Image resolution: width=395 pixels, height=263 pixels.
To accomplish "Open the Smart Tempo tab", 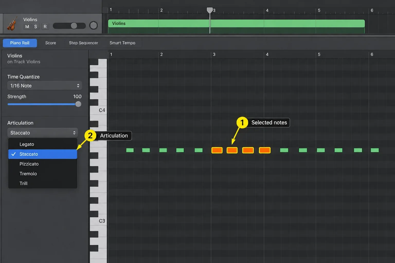I will [x=122, y=43].
